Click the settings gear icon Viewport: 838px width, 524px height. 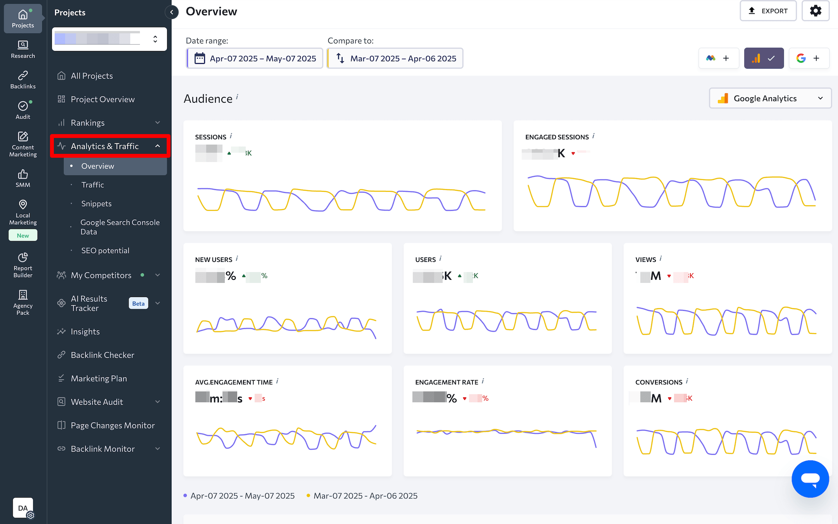coord(816,11)
